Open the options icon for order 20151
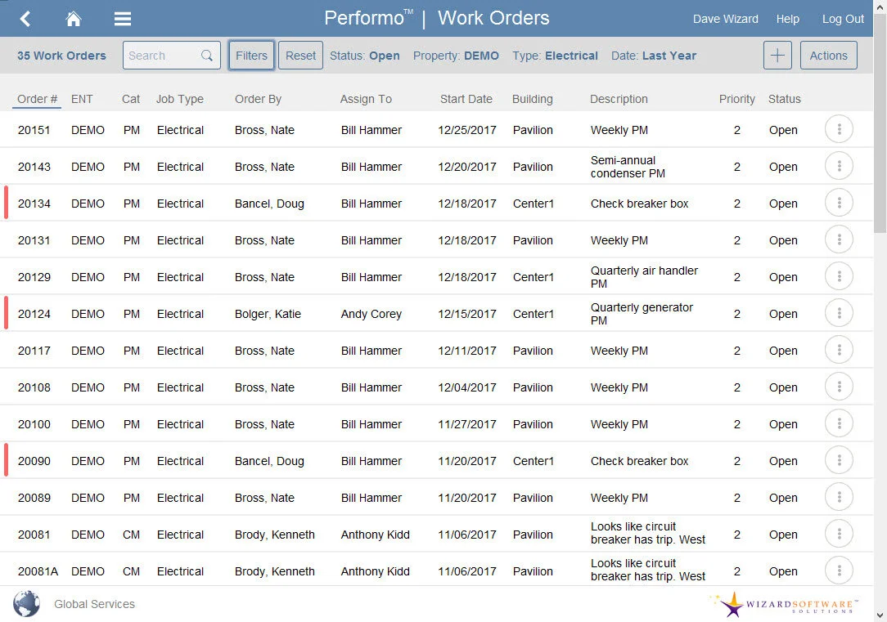Screen dimensions: 887x622 pyautogui.click(x=839, y=128)
